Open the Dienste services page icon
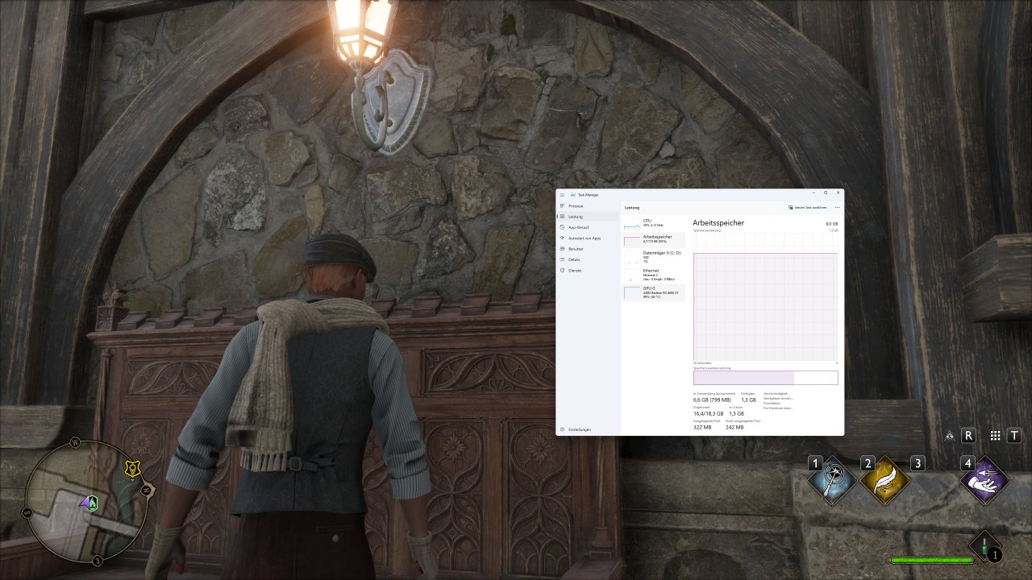The width and height of the screenshot is (1032, 580). pos(562,271)
